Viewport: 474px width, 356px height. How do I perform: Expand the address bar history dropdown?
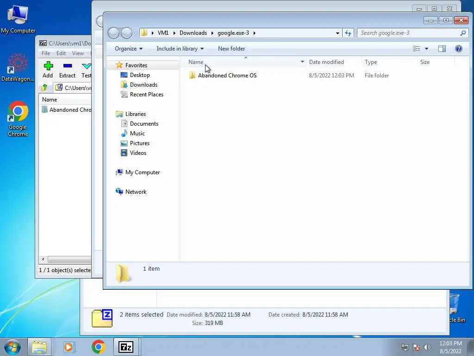click(x=337, y=33)
